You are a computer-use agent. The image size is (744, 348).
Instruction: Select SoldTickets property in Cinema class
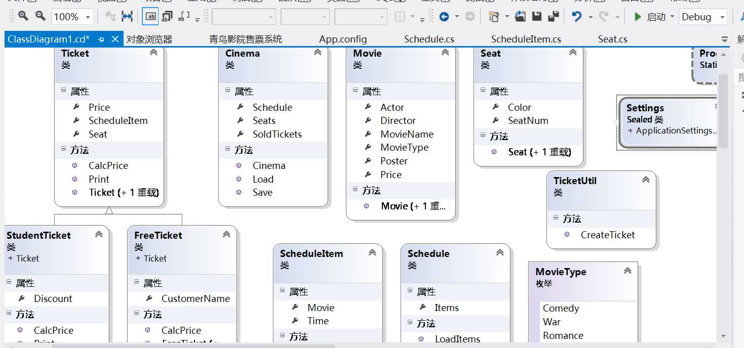pyautogui.click(x=277, y=134)
